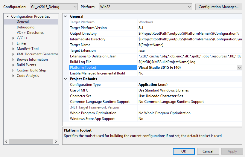Select the Target Extension property
245x157 pixels.
83,51
